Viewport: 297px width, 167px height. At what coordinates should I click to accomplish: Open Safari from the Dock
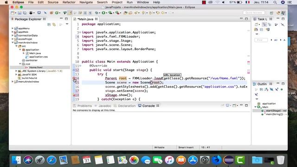tap(52, 160)
